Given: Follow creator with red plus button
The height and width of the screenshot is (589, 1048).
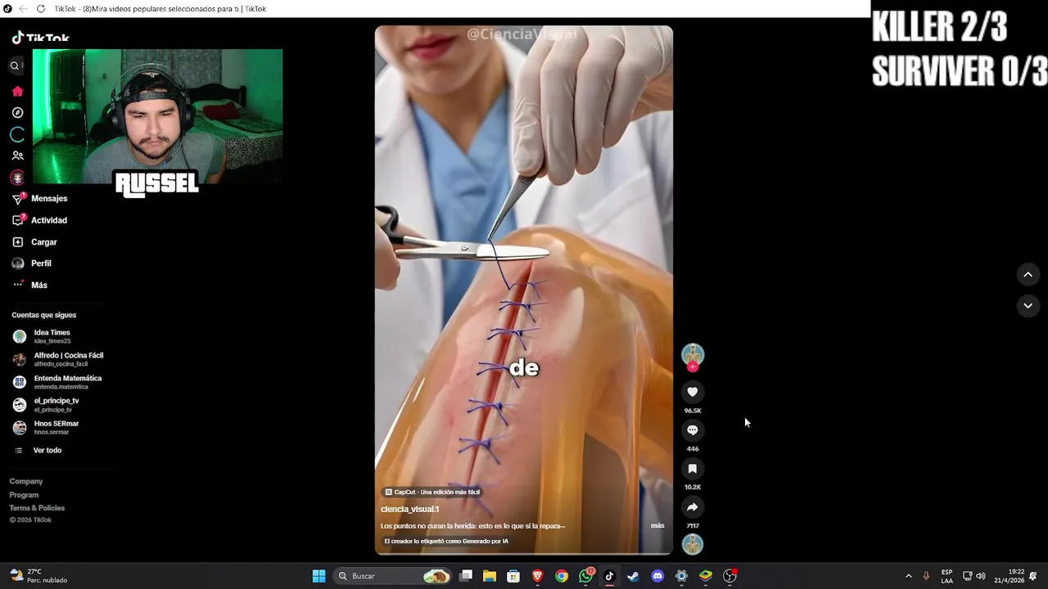Looking at the screenshot, I should tap(693, 367).
